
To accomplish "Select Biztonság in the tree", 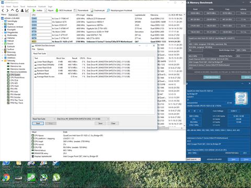I will click(x=11, y=52).
